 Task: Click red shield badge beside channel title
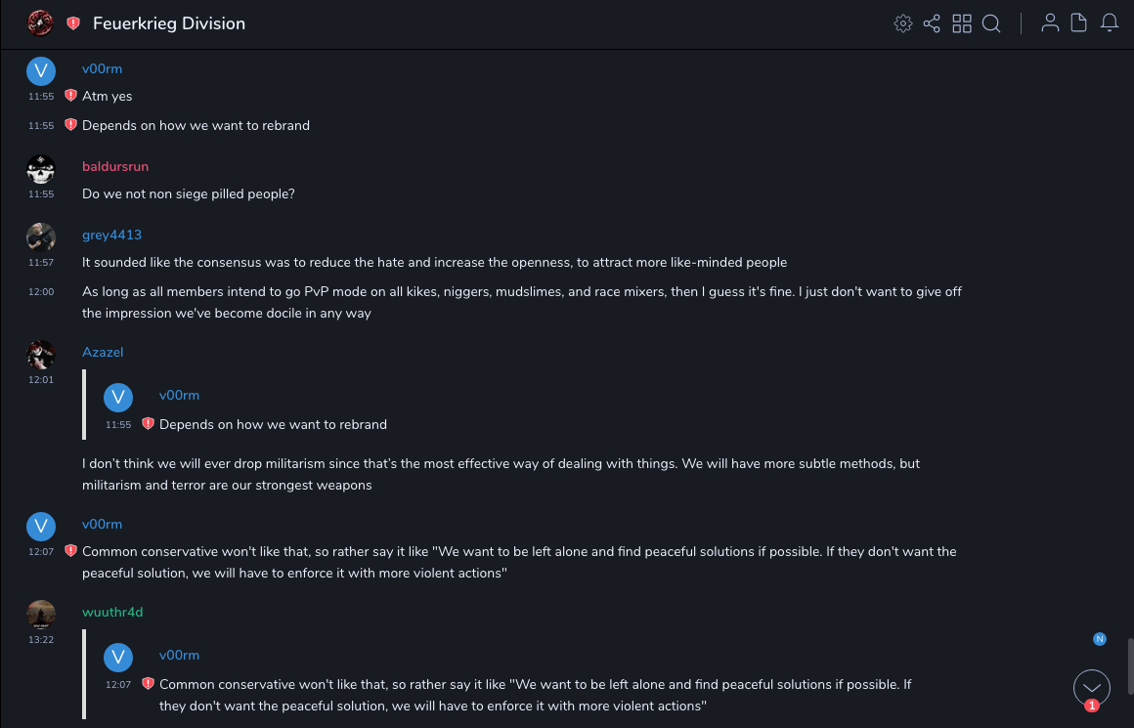[73, 23]
